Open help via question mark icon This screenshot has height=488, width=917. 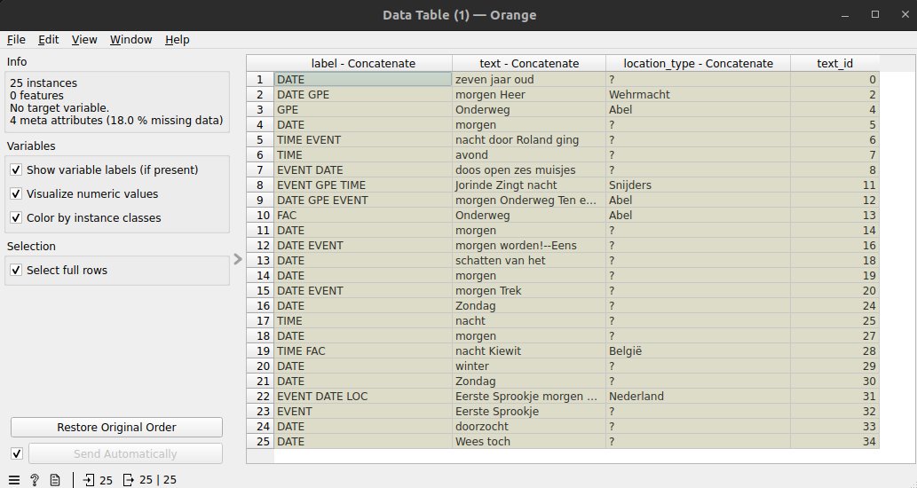coord(35,480)
